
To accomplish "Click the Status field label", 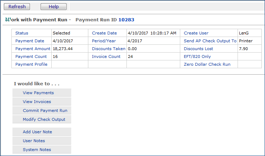I will [x=22, y=33].
